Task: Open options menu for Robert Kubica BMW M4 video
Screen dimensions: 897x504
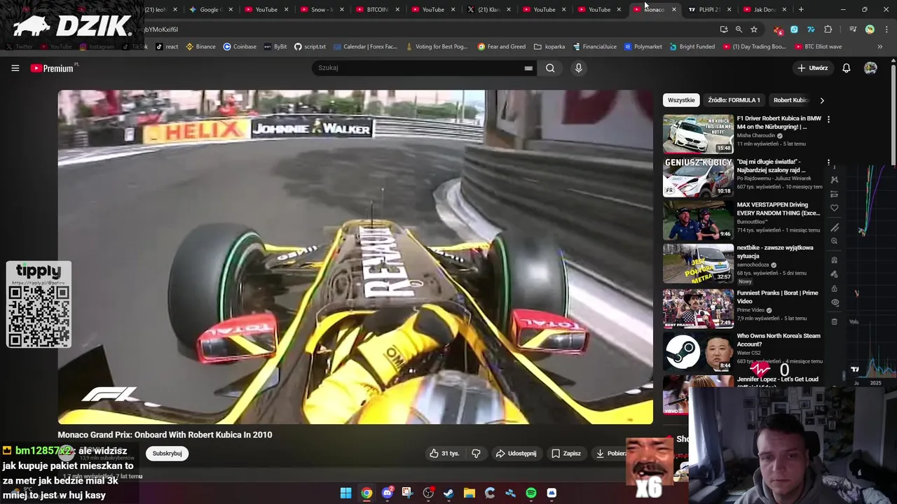Action: point(828,120)
